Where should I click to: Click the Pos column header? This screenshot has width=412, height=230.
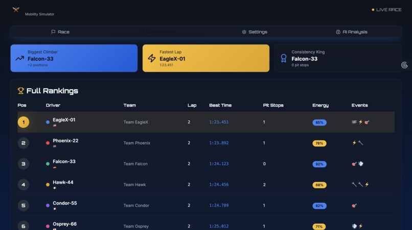coord(22,105)
